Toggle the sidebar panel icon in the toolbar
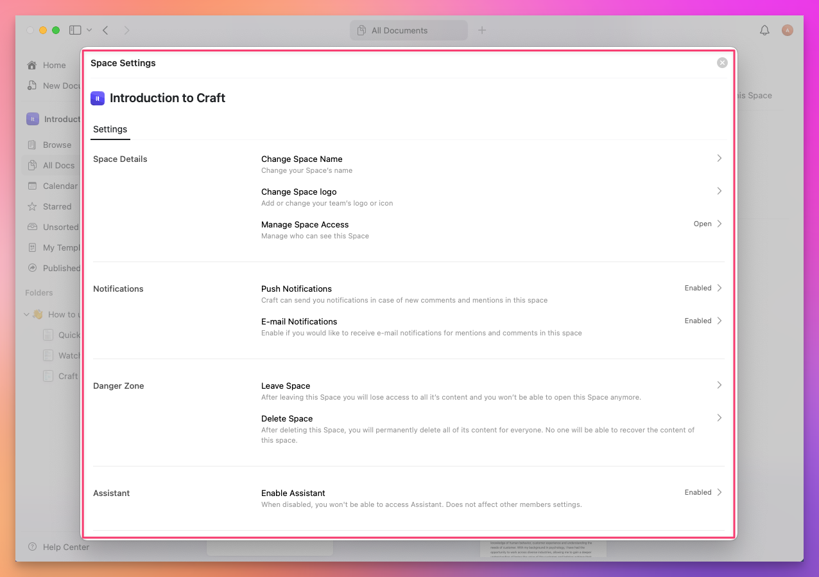 75,30
